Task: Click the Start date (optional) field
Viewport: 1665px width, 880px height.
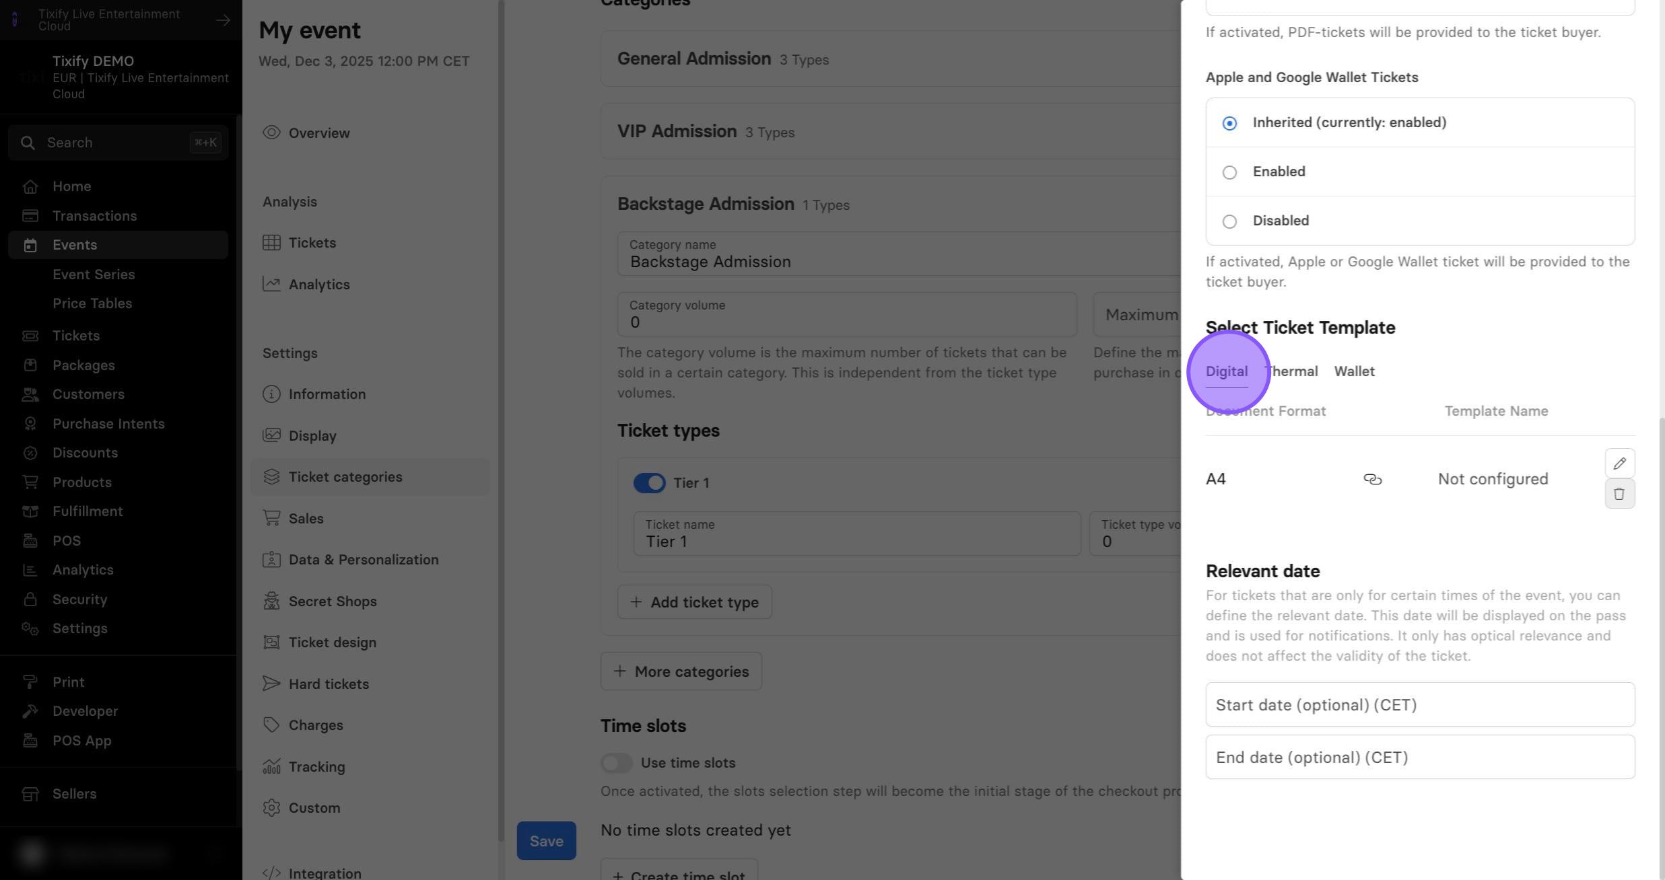Action: 1420,704
